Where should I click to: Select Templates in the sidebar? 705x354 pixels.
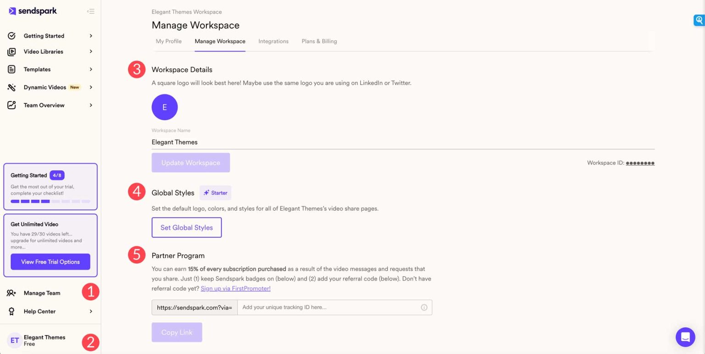click(37, 69)
